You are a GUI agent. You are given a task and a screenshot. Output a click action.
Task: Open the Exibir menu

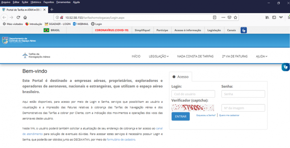tap(25, 2)
